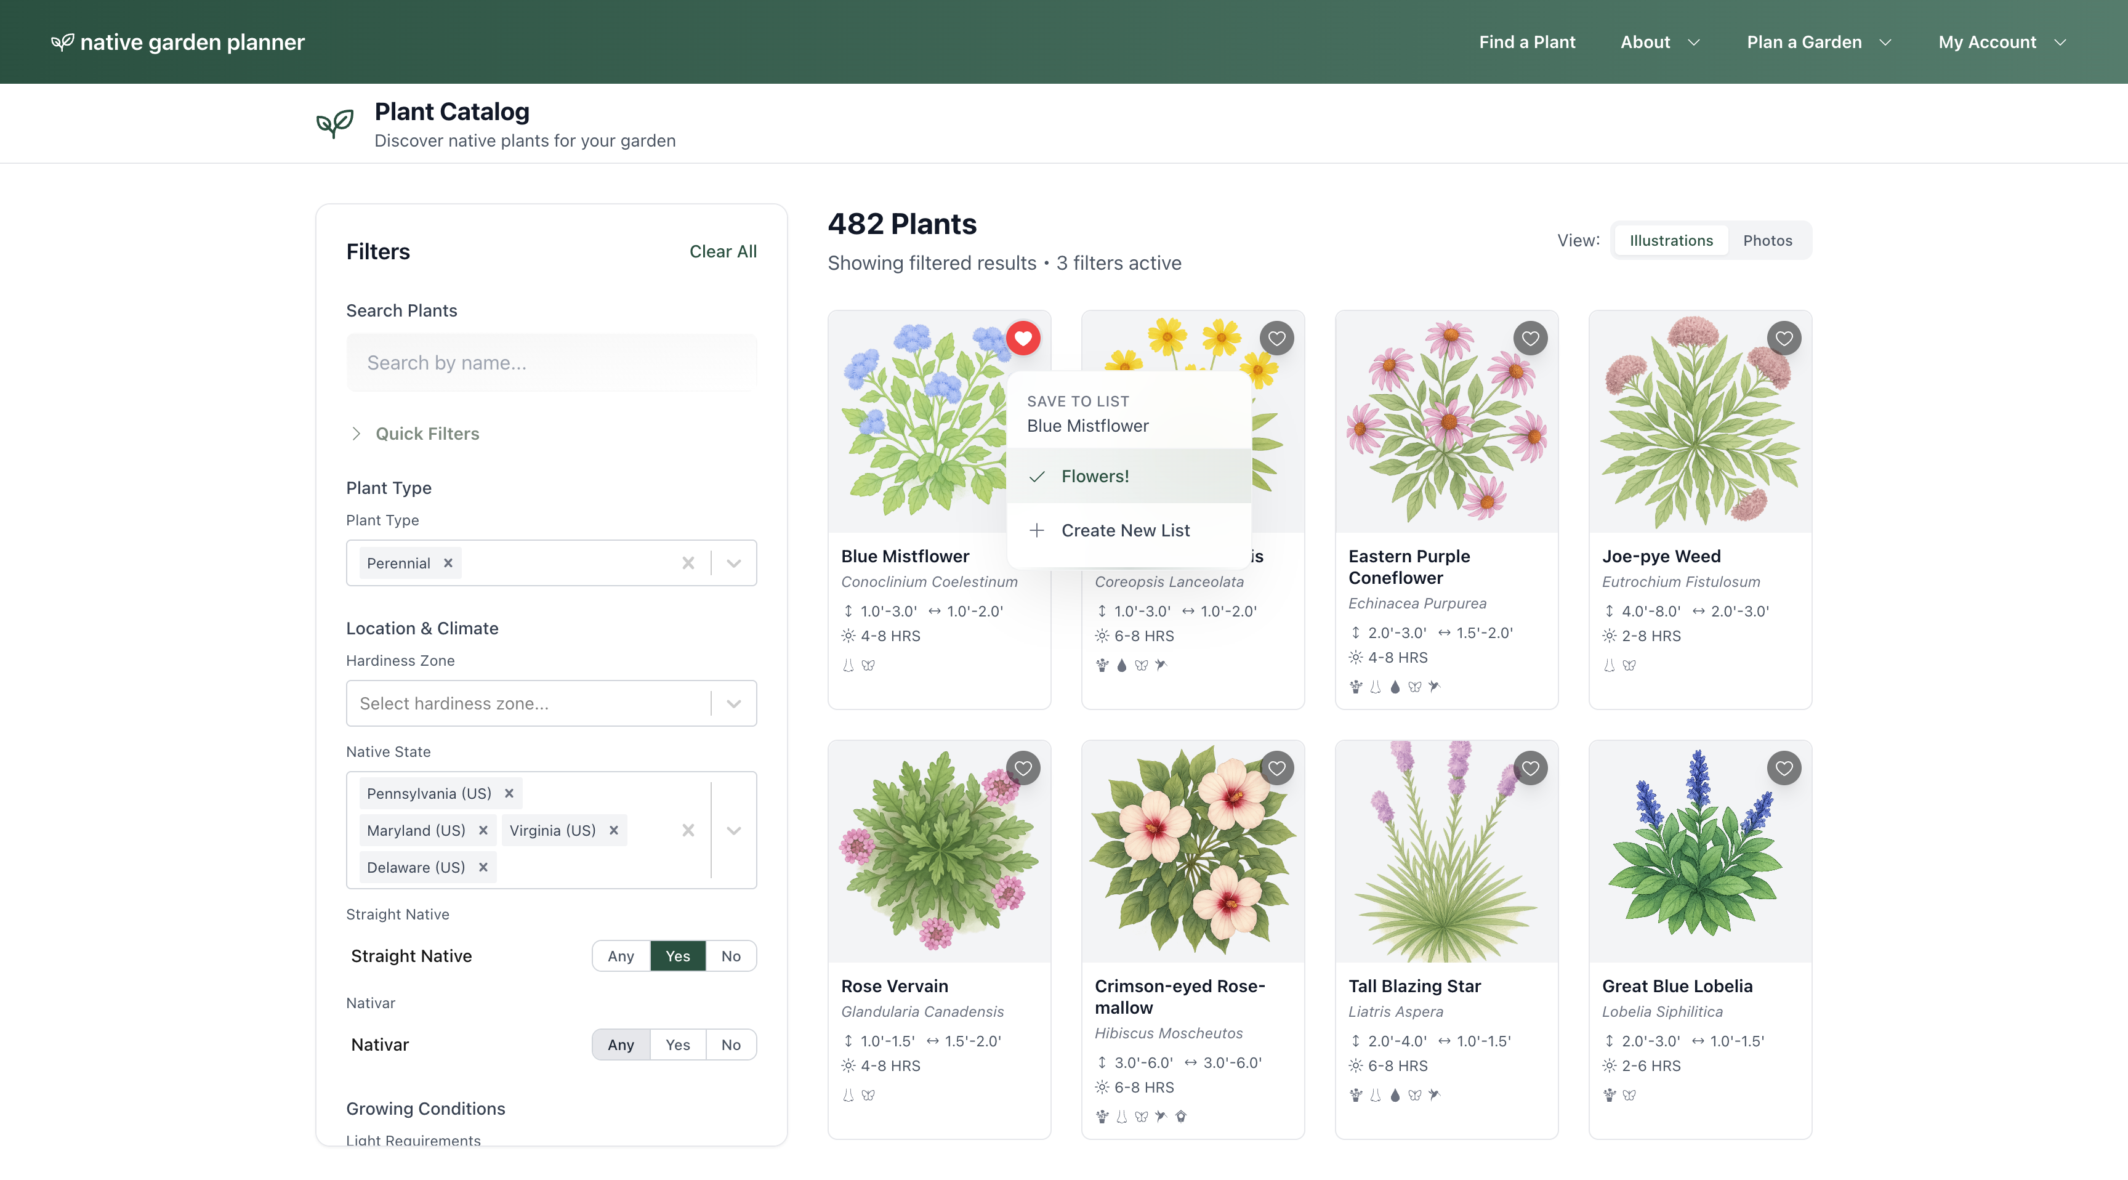Set Straight Native filter to No

730,955
